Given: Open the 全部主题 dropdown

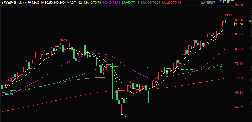Looking at the screenshot, I should (208, 2).
